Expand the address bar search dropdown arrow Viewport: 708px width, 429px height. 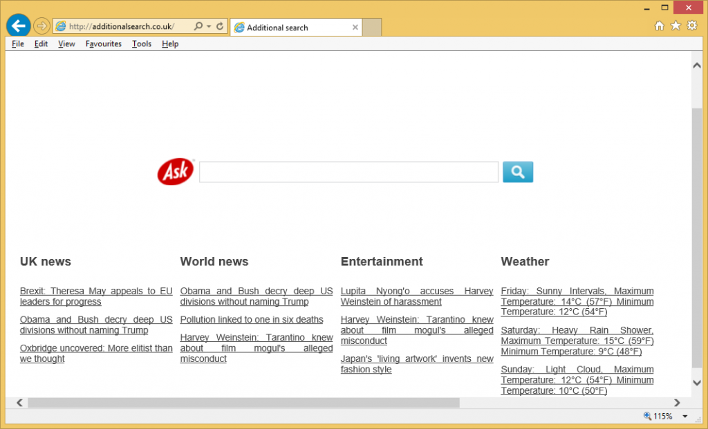pos(208,26)
